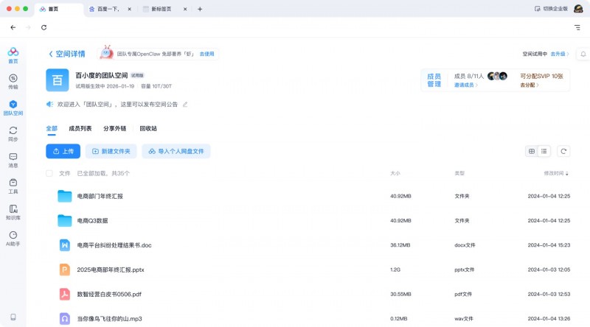Viewport: 590px width, 327px height.
Task: Open 传输 (Transfer) in the left sidebar
Action: coord(13,81)
